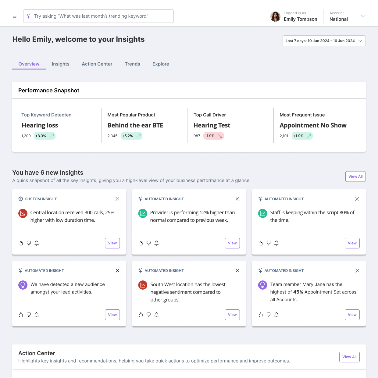Open the Last 7 days date range selector
This screenshot has height=378, width=378.
click(324, 41)
